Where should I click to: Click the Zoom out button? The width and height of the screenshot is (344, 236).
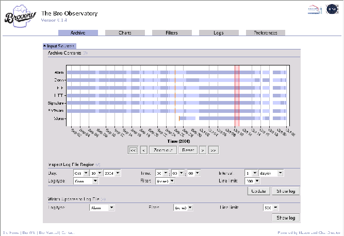coord(162,150)
